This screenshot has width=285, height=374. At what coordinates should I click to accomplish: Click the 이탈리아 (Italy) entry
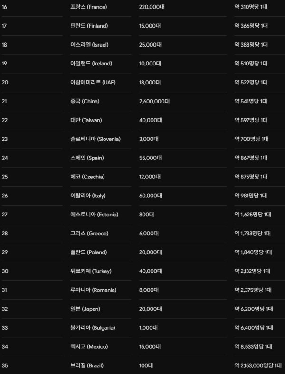[x=88, y=196]
